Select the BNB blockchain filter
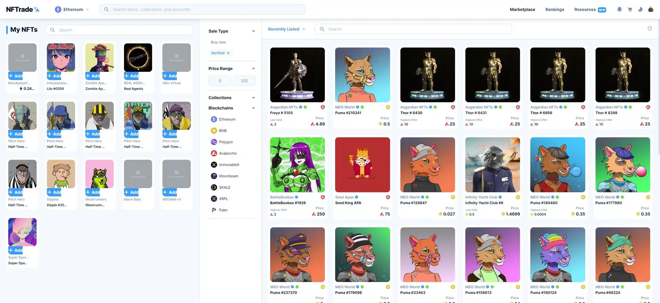 [222, 131]
